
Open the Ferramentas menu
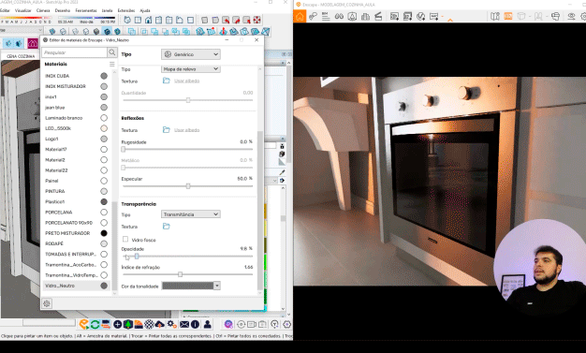[86, 10]
